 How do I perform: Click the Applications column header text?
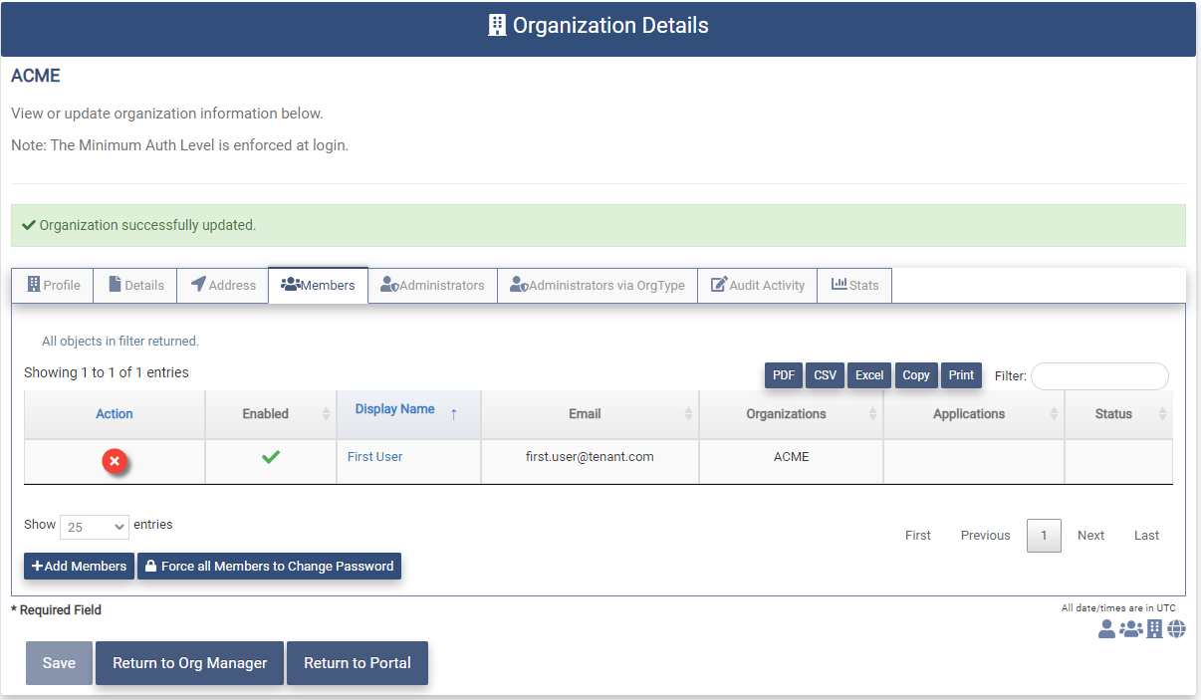coord(969,414)
